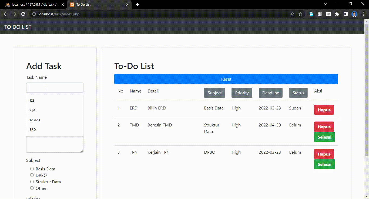Close the To Do List tab
The height and width of the screenshot is (199, 369).
127,5
